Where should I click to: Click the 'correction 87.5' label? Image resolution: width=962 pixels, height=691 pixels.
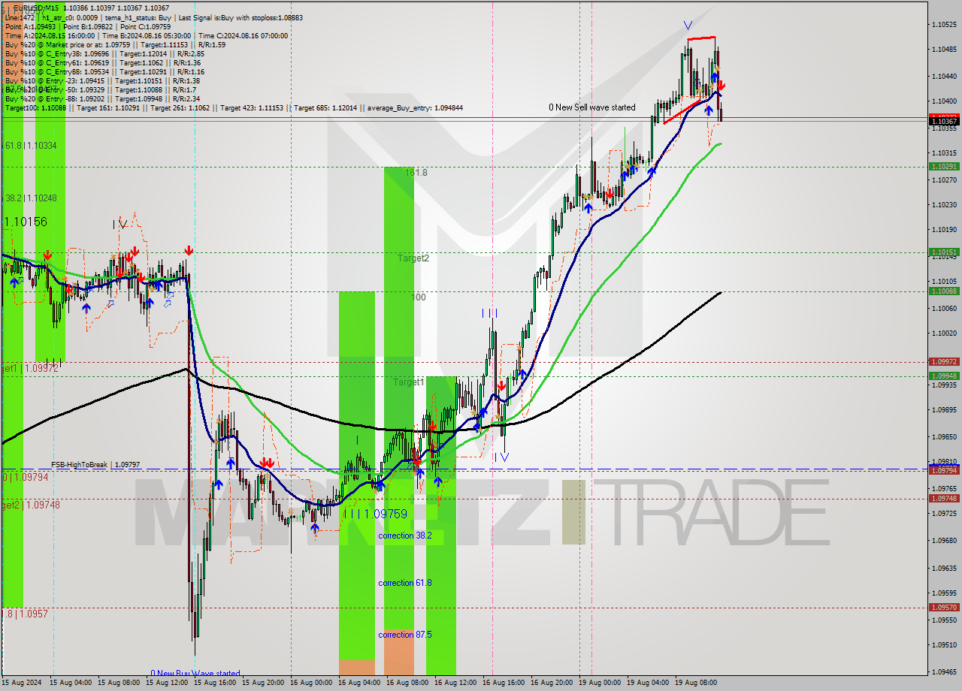(404, 635)
